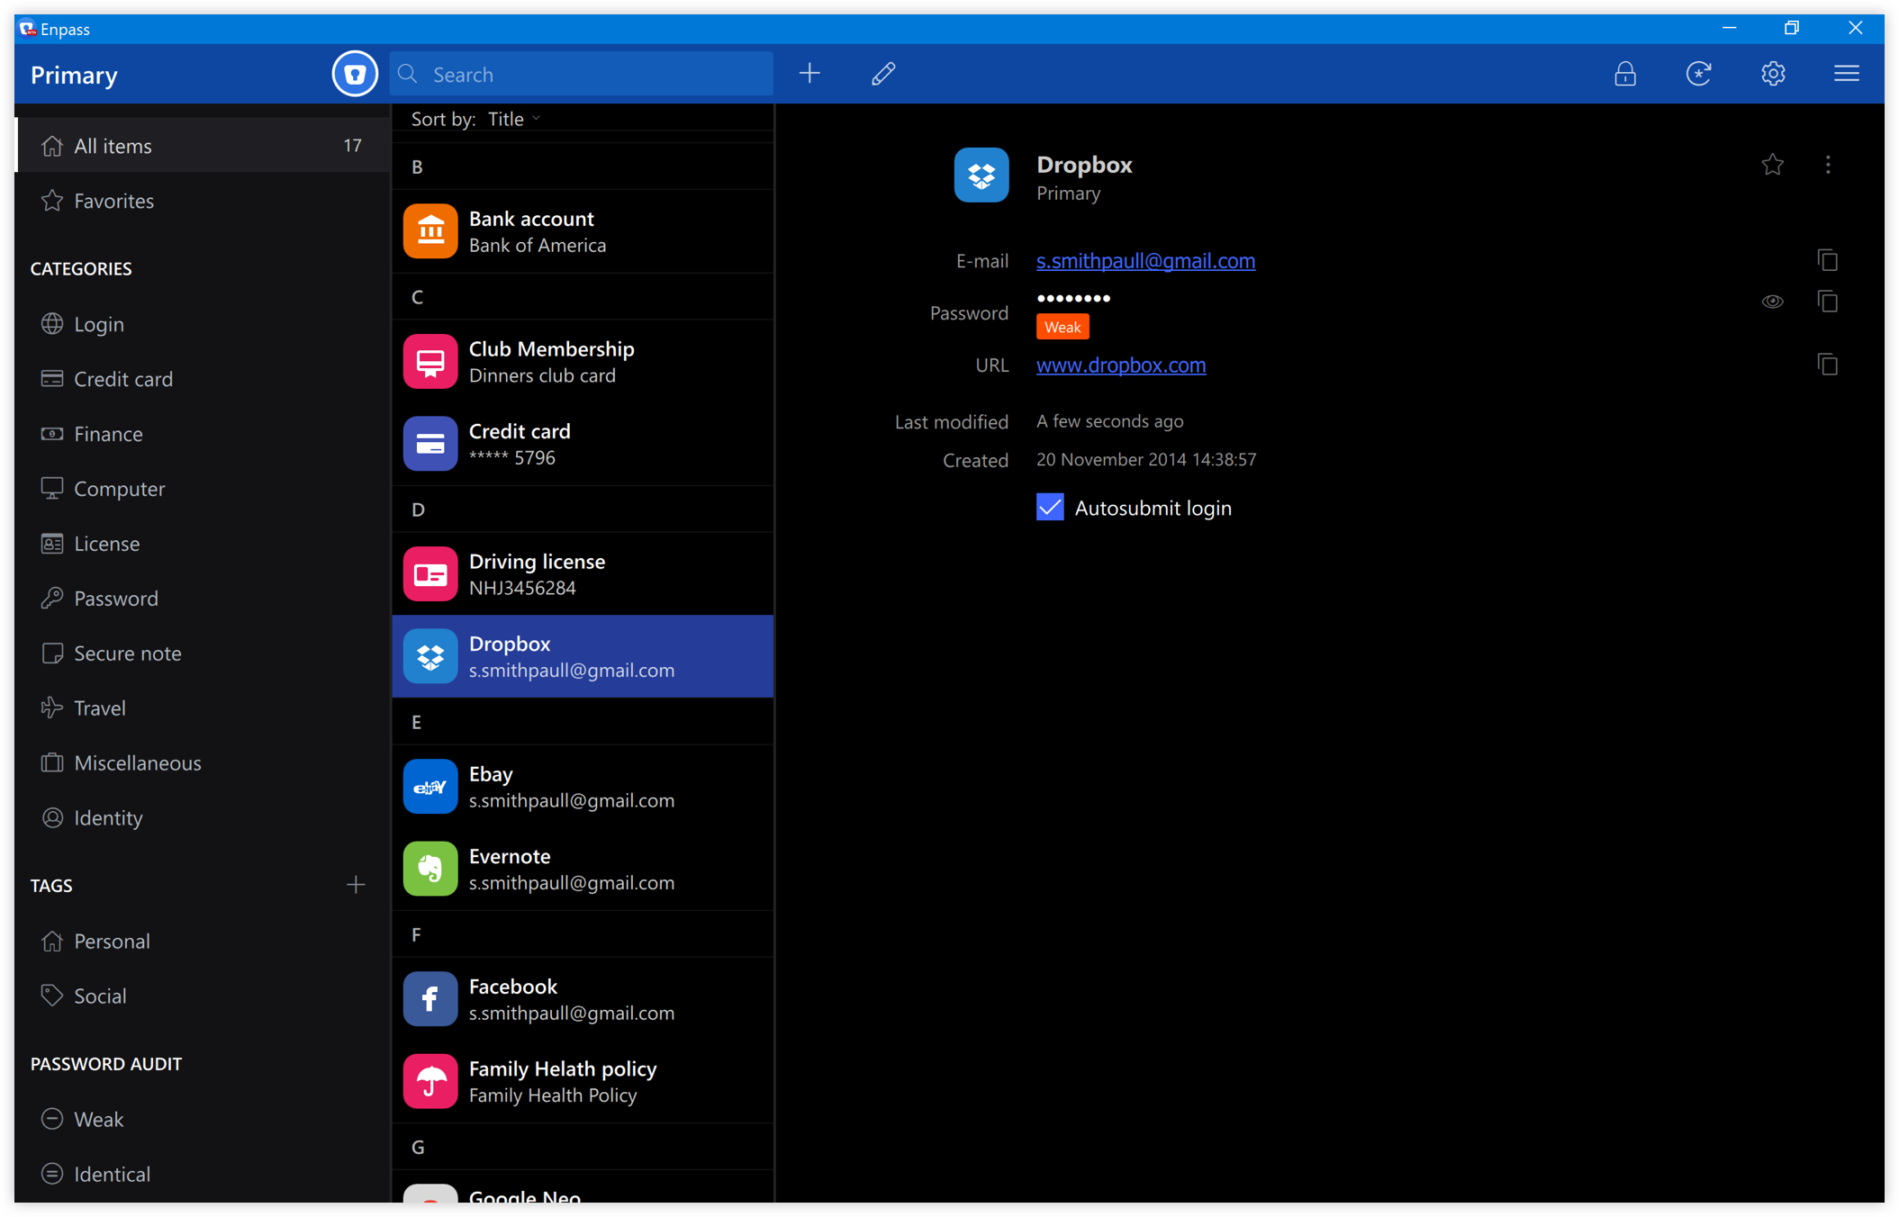Select Bank account item

click(583, 231)
